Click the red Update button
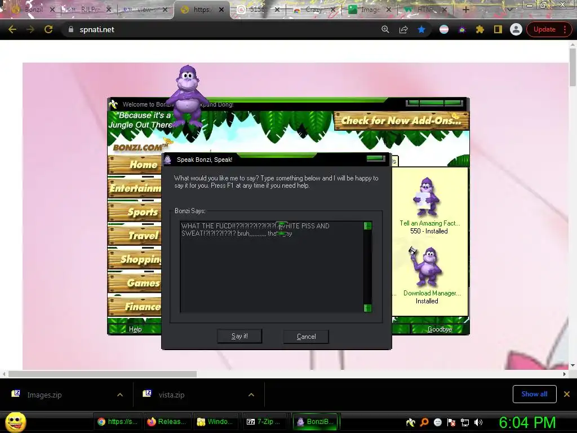This screenshot has height=433, width=577. (544, 29)
